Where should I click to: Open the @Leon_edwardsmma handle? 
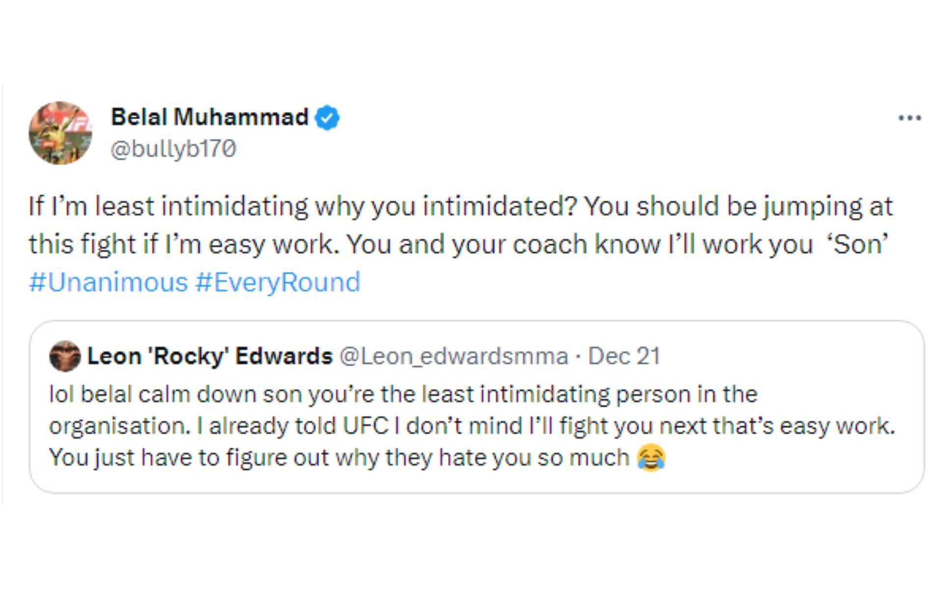(x=454, y=356)
